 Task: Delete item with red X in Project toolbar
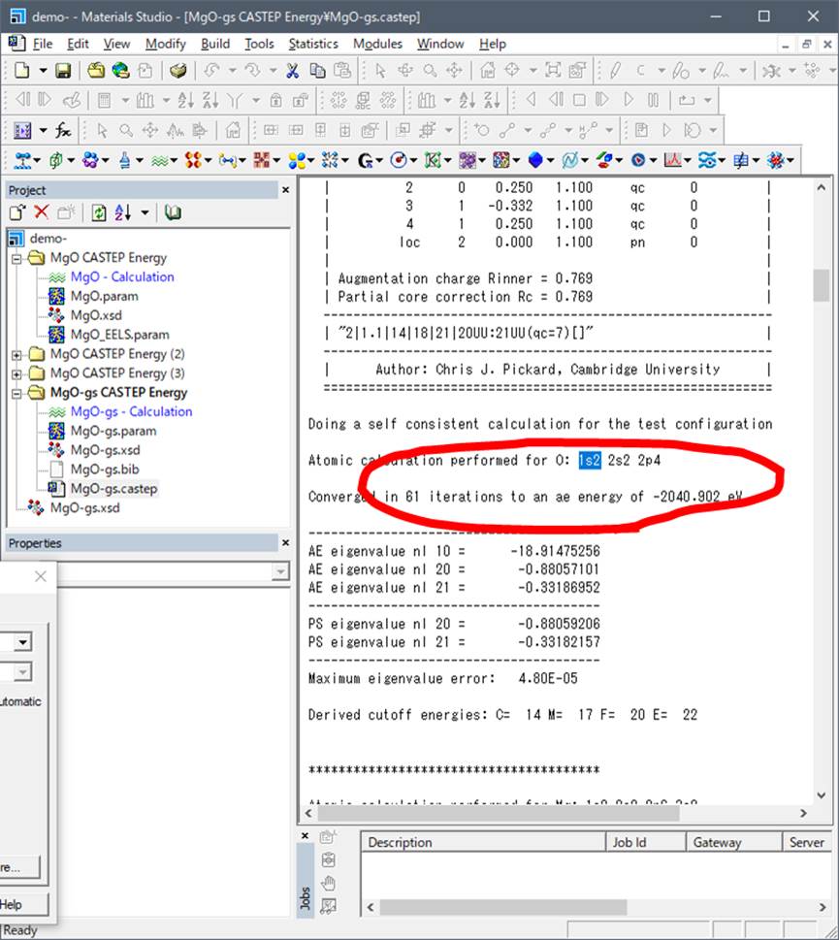pos(42,212)
